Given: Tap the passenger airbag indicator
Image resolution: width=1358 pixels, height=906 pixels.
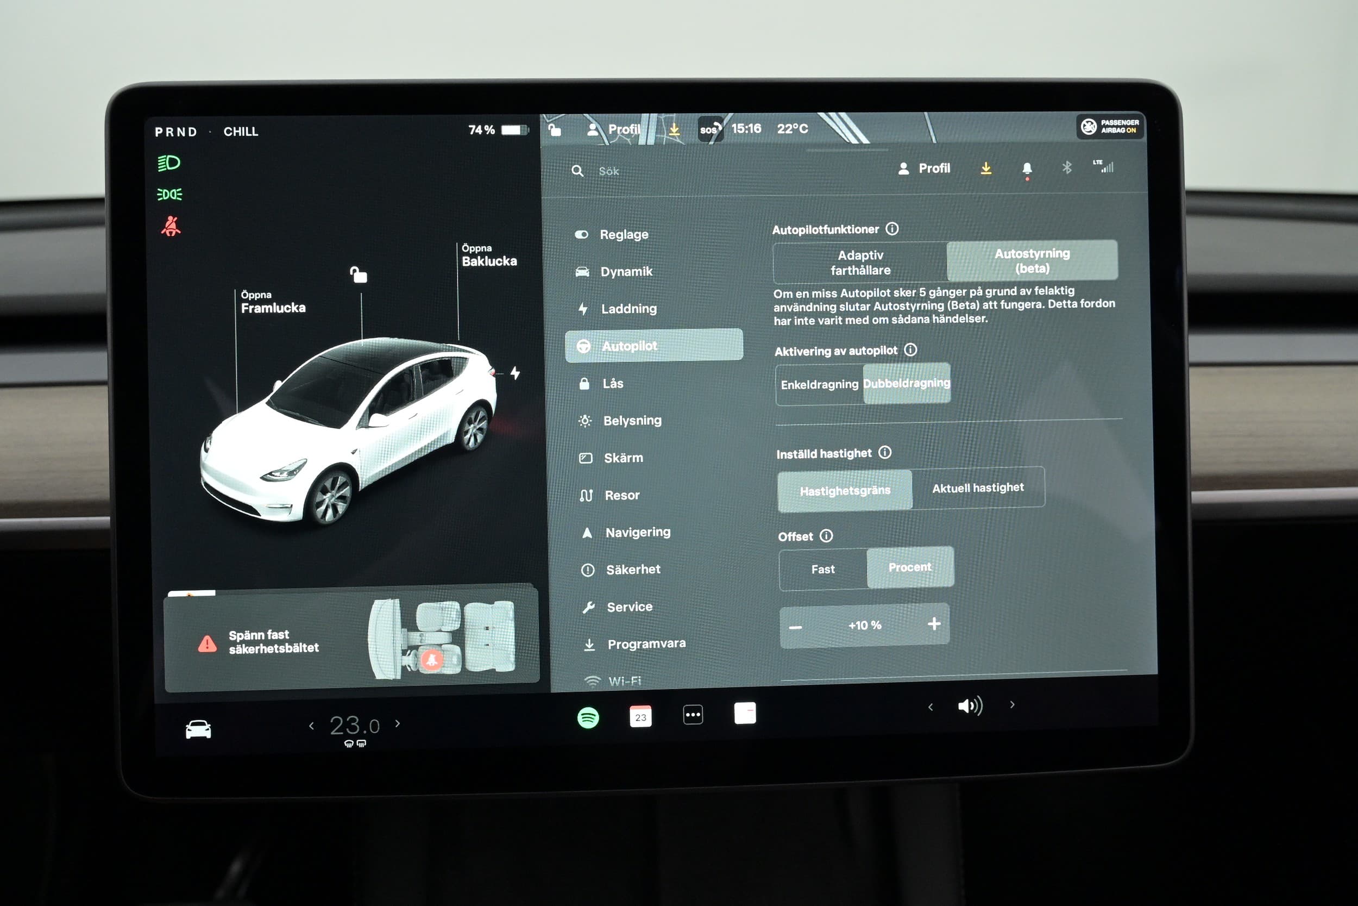Looking at the screenshot, I should point(1110,126).
